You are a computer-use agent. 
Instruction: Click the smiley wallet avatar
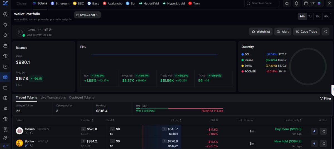[20, 32]
